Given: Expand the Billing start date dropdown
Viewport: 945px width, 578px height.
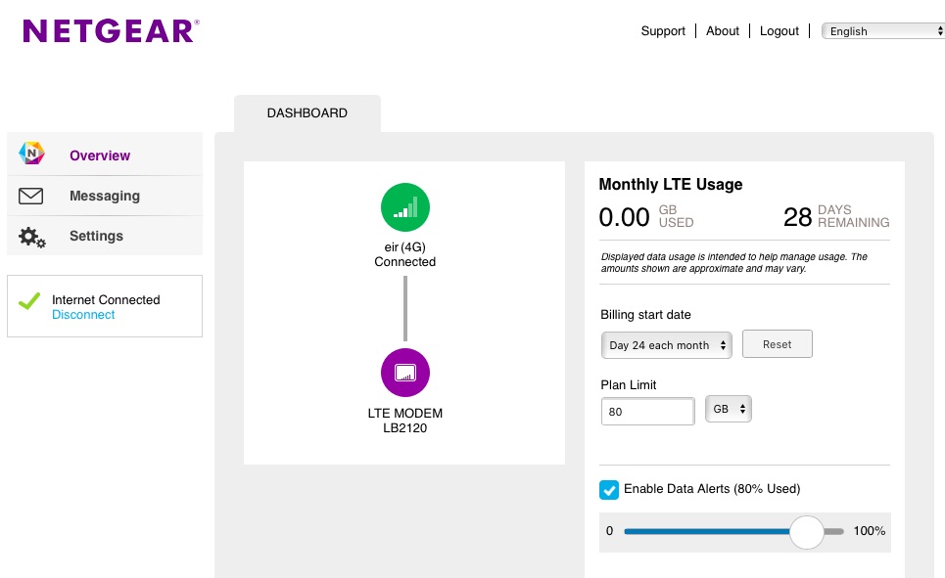Looking at the screenshot, I should click(x=666, y=345).
